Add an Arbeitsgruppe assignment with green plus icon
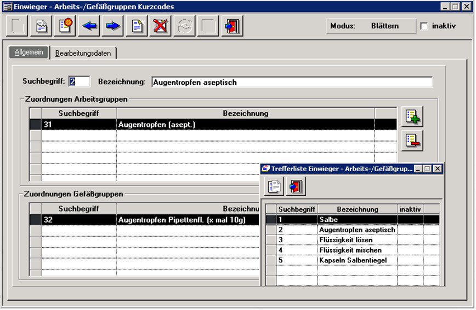 coord(411,117)
